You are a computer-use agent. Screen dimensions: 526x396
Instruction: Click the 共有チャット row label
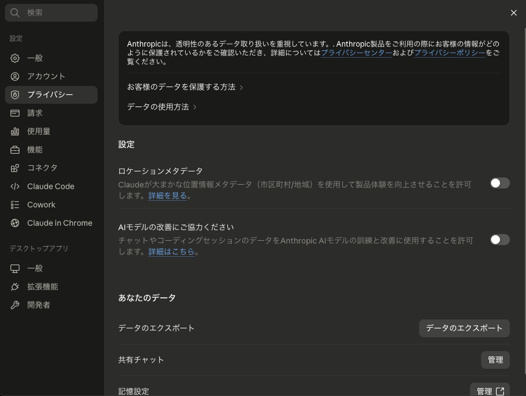(141, 360)
